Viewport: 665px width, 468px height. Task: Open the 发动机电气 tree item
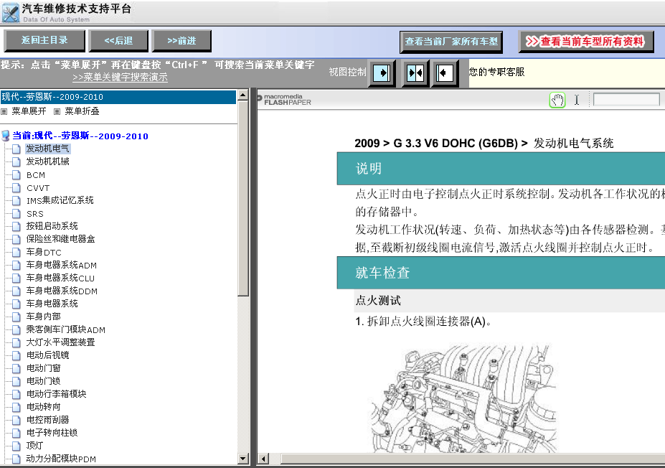tap(47, 149)
